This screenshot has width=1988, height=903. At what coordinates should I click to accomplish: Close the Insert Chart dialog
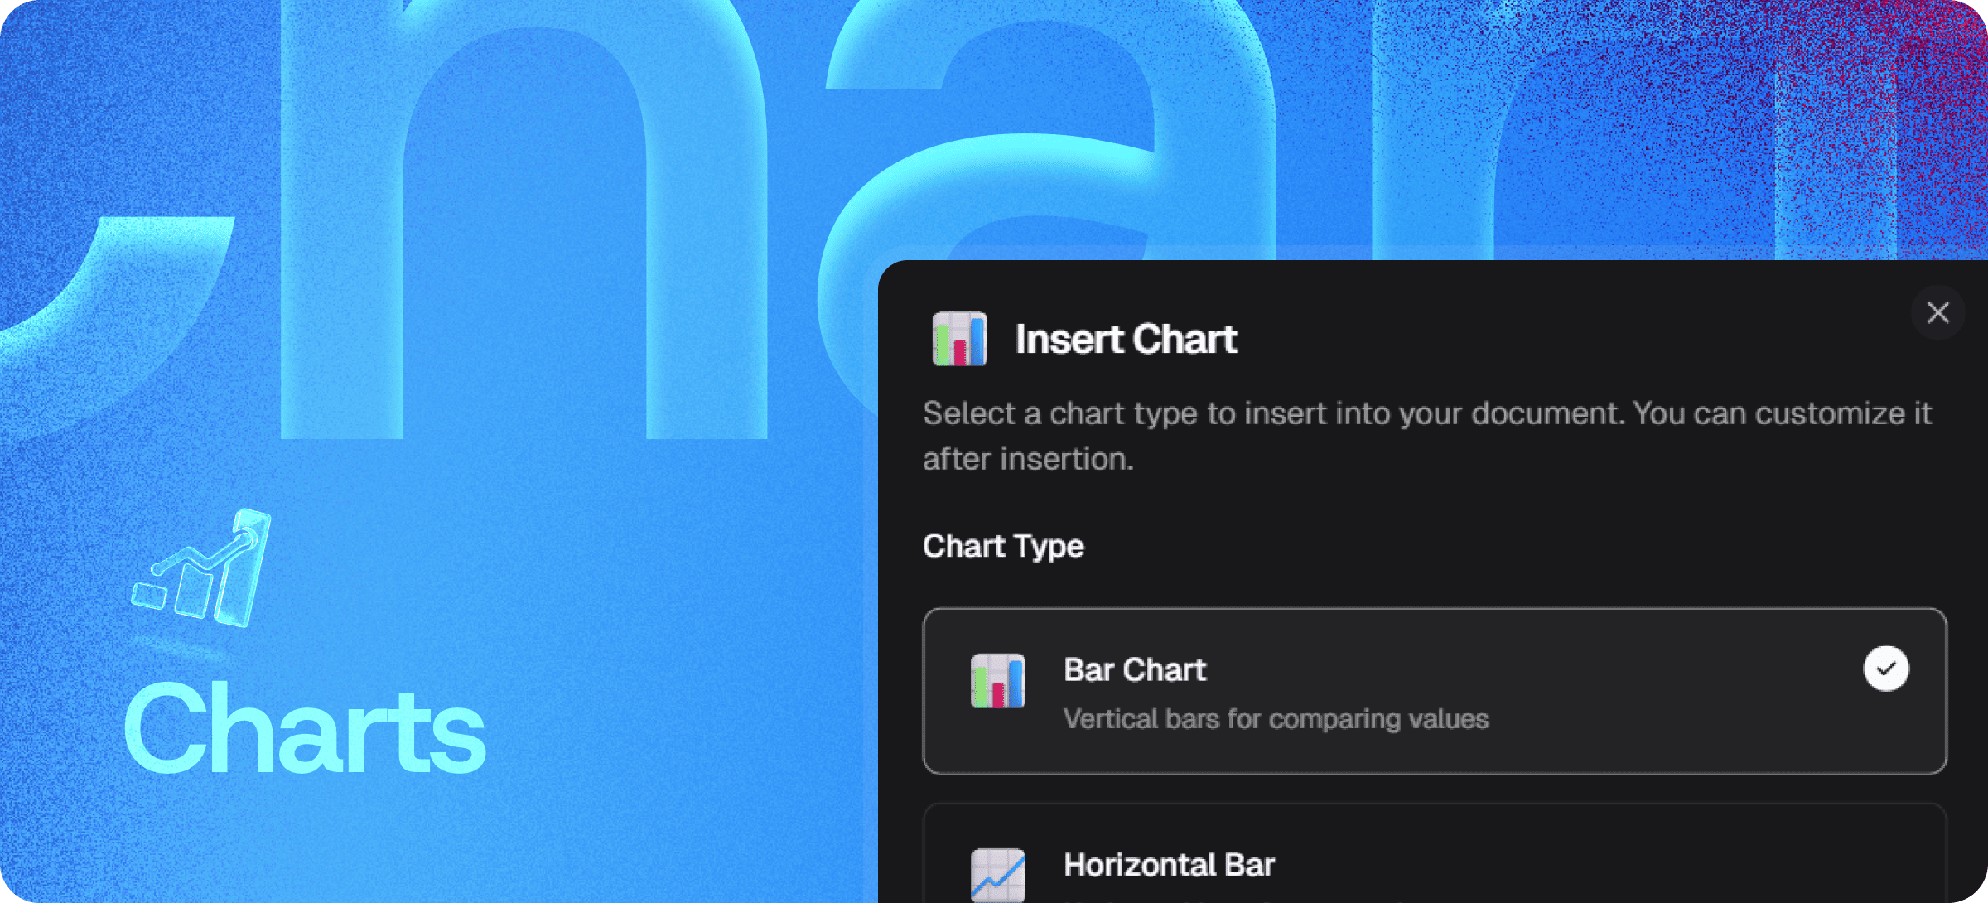click(1937, 313)
